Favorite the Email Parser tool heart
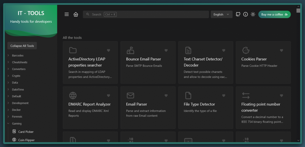The image size is (305, 147). tap(166, 96)
